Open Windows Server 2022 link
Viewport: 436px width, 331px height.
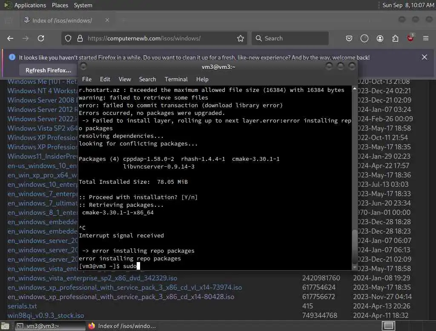click(43, 119)
